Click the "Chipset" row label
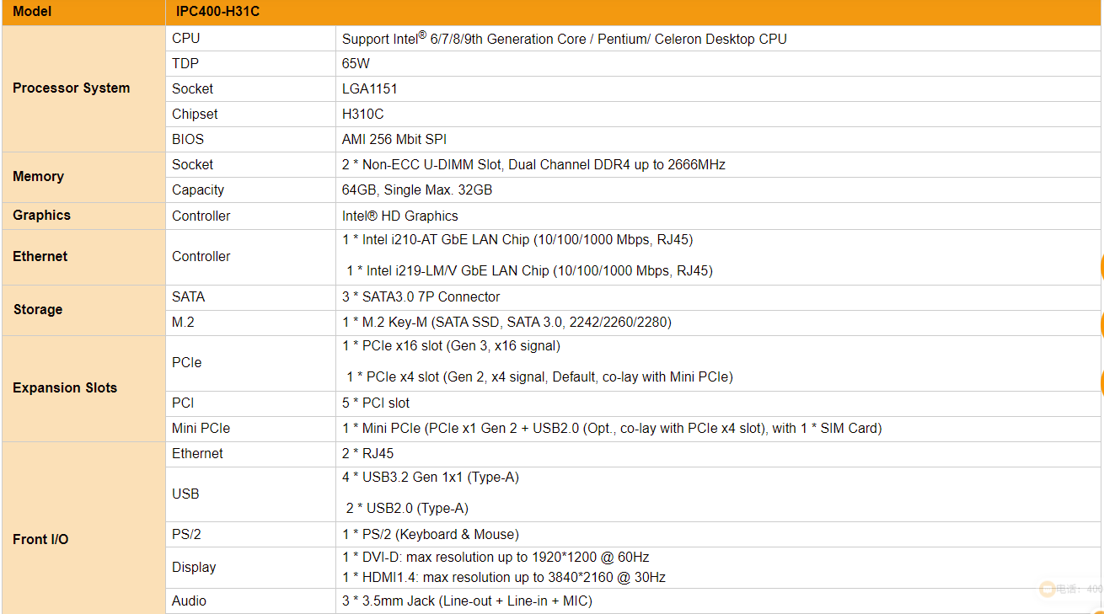 point(195,114)
